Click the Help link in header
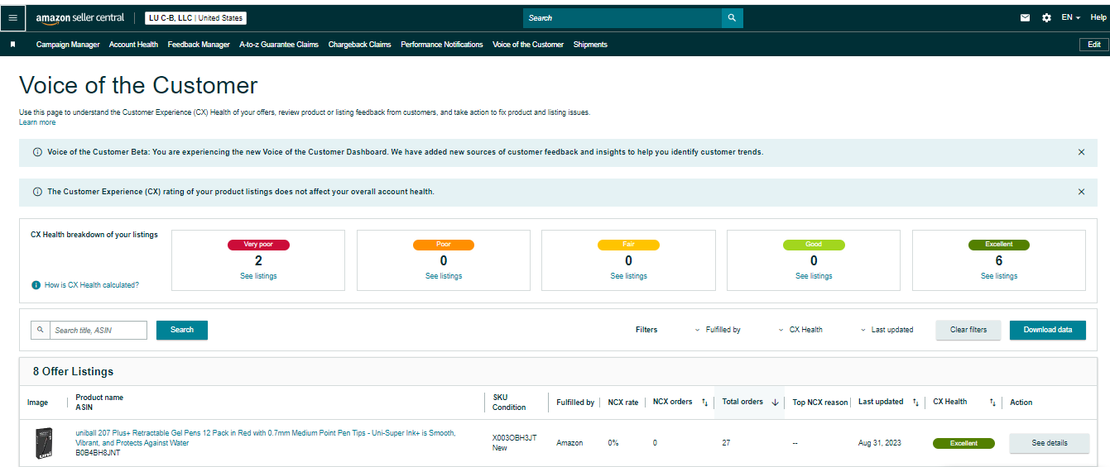The height and width of the screenshot is (467, 1110). coord(1098,17)
